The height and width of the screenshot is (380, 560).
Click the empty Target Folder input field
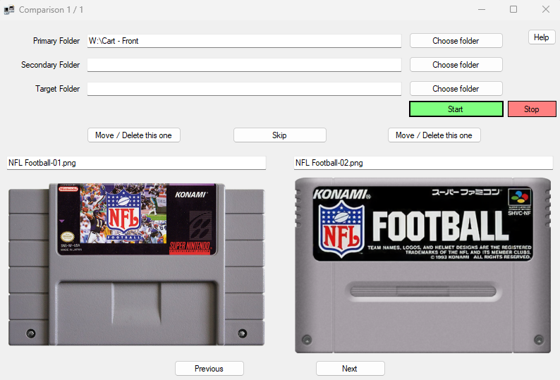click(244, 89)
